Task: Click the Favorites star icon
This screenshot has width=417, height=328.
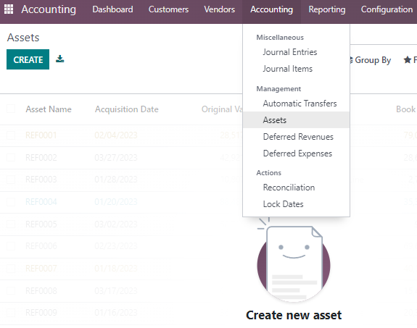Action: click(407, 60)
